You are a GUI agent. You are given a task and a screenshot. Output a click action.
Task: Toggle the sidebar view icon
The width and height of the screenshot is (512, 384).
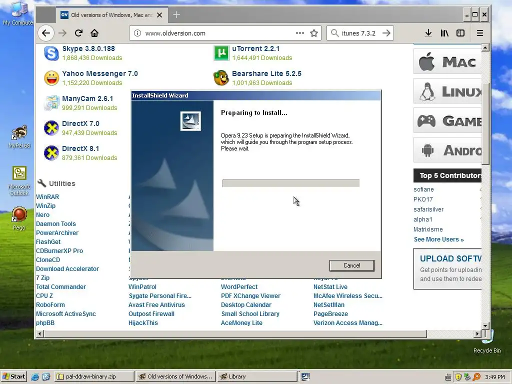460,33
